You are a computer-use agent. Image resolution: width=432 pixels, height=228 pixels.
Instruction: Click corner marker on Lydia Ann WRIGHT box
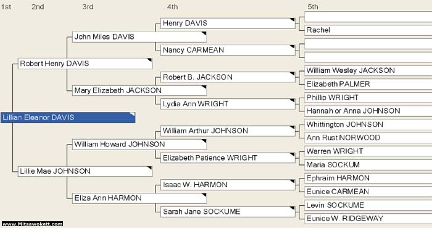[293, 101]
